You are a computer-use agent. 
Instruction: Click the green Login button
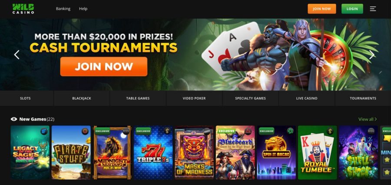pyautogui.click(x=352, y=9)
